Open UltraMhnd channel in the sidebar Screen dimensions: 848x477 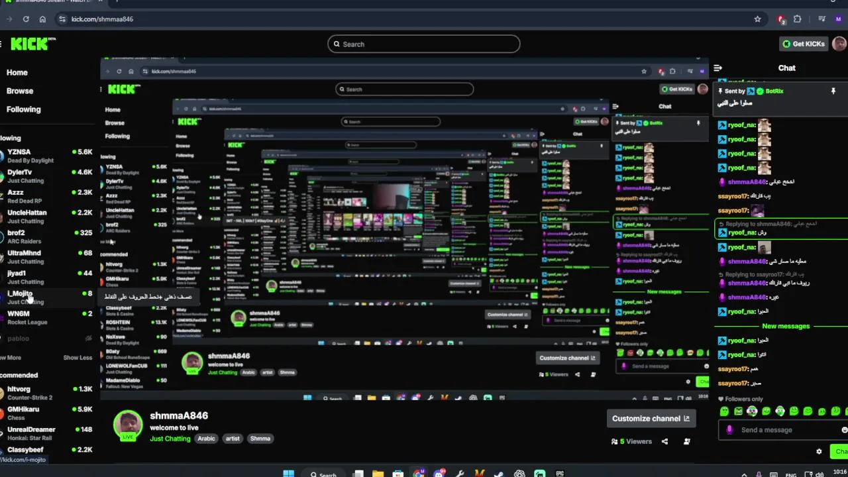point(46,257)
